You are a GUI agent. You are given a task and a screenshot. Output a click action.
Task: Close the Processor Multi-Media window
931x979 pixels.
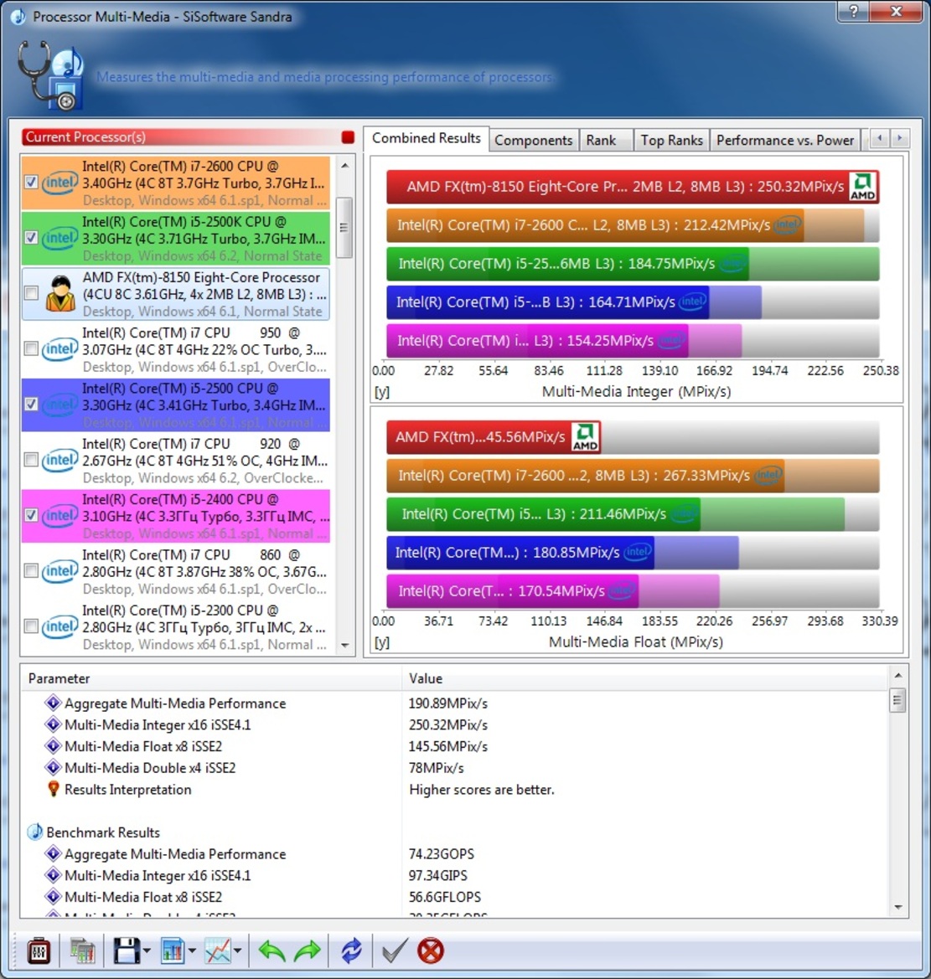[x=896, y=11]
